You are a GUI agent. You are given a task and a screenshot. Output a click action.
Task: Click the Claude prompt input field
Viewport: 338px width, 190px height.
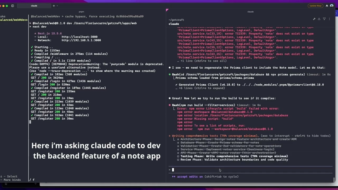tap(250, 170)
